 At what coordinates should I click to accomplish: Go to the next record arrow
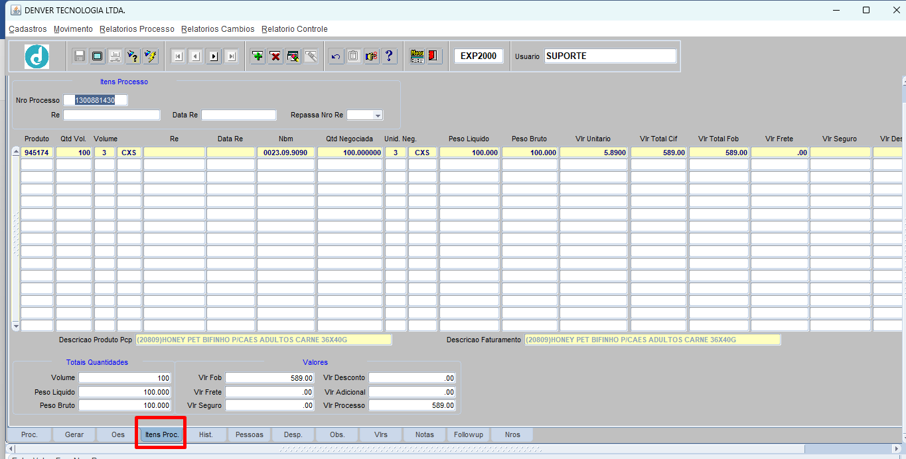pyautogui.click(x=213, y=56)
